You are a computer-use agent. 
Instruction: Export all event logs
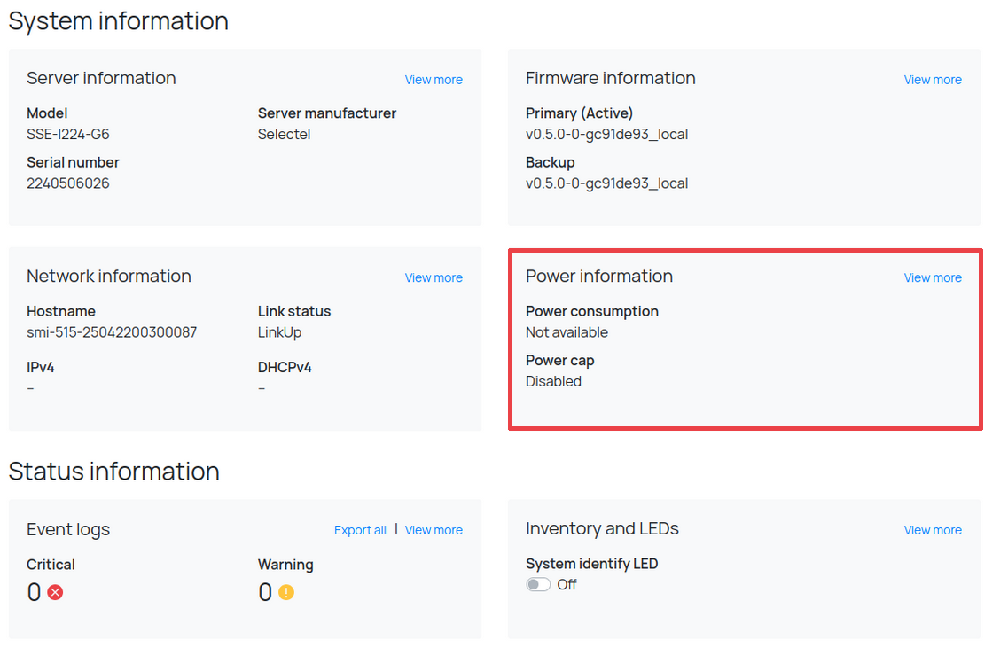pos(360,530)
